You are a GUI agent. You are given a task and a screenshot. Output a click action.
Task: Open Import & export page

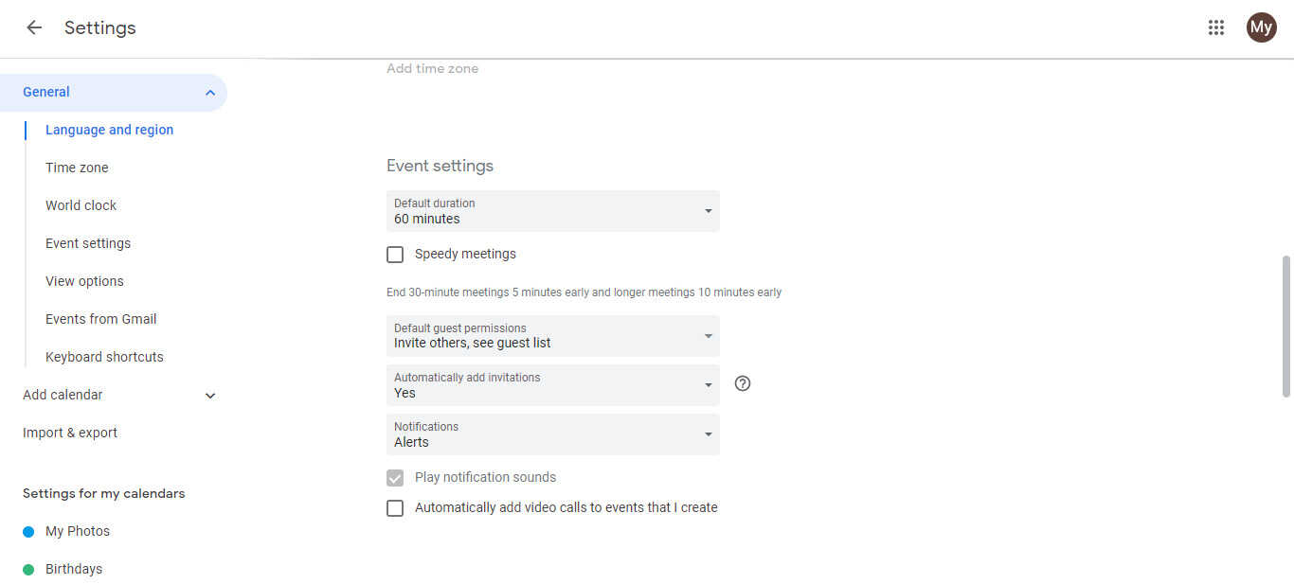coord(70,433)
